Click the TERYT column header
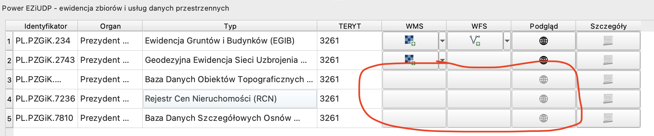The image size is (654, 136). pos(349,26)
